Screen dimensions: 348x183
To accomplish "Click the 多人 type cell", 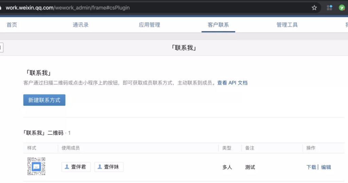I will coord(227,167).
